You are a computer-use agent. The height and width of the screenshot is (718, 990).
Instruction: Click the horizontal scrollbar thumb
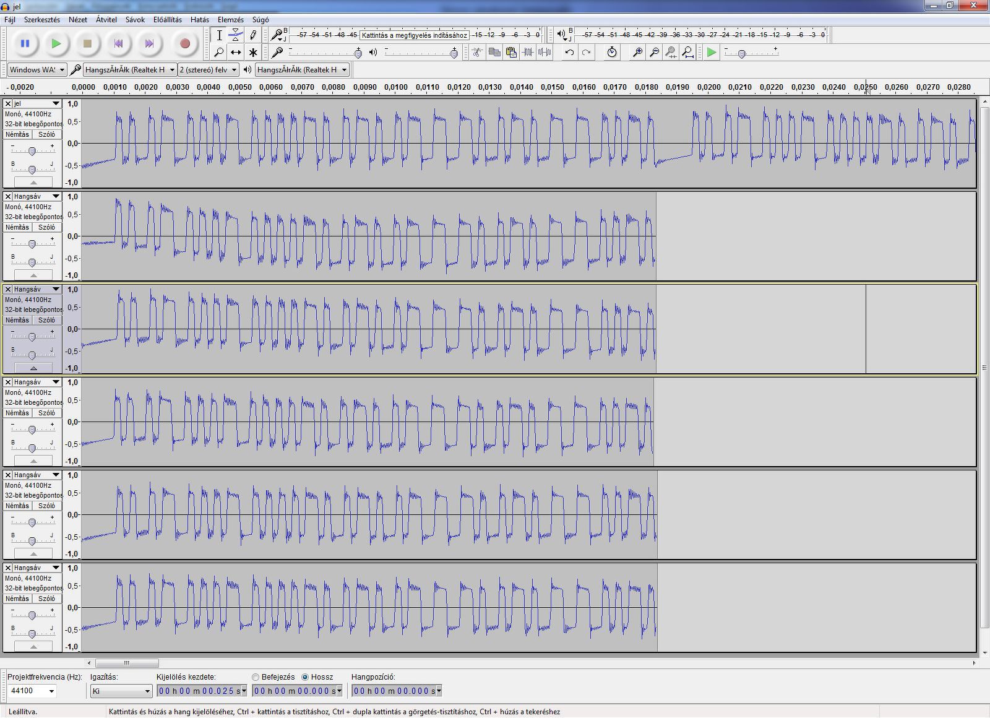(127, 663)
